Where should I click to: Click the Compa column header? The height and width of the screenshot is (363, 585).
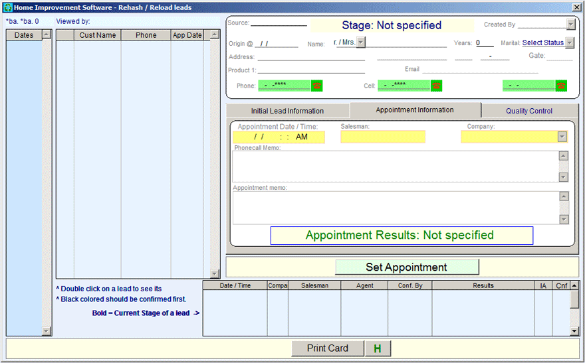278,285
